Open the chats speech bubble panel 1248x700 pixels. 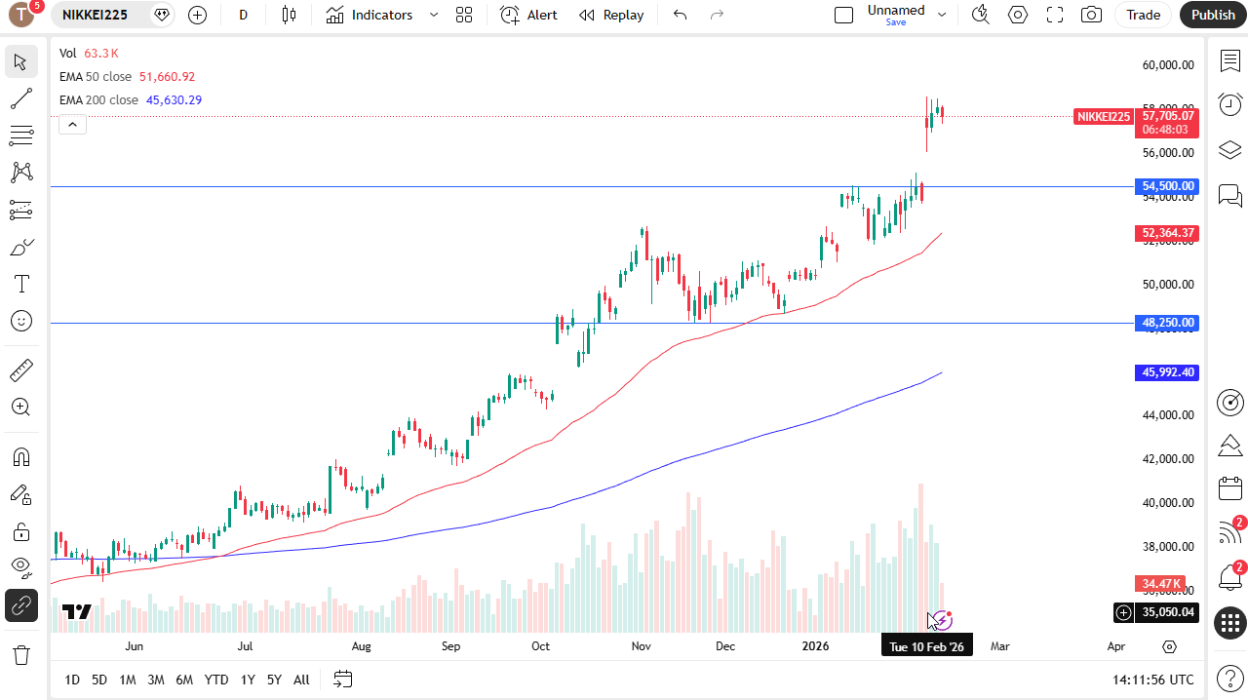point(1229,195)
